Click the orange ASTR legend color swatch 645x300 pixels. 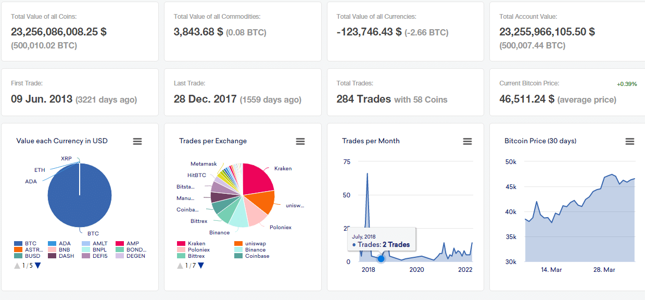(x=18, y=249)
